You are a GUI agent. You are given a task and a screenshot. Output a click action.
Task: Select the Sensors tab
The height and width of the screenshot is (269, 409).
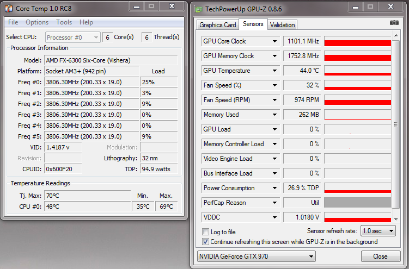(253, 24)
